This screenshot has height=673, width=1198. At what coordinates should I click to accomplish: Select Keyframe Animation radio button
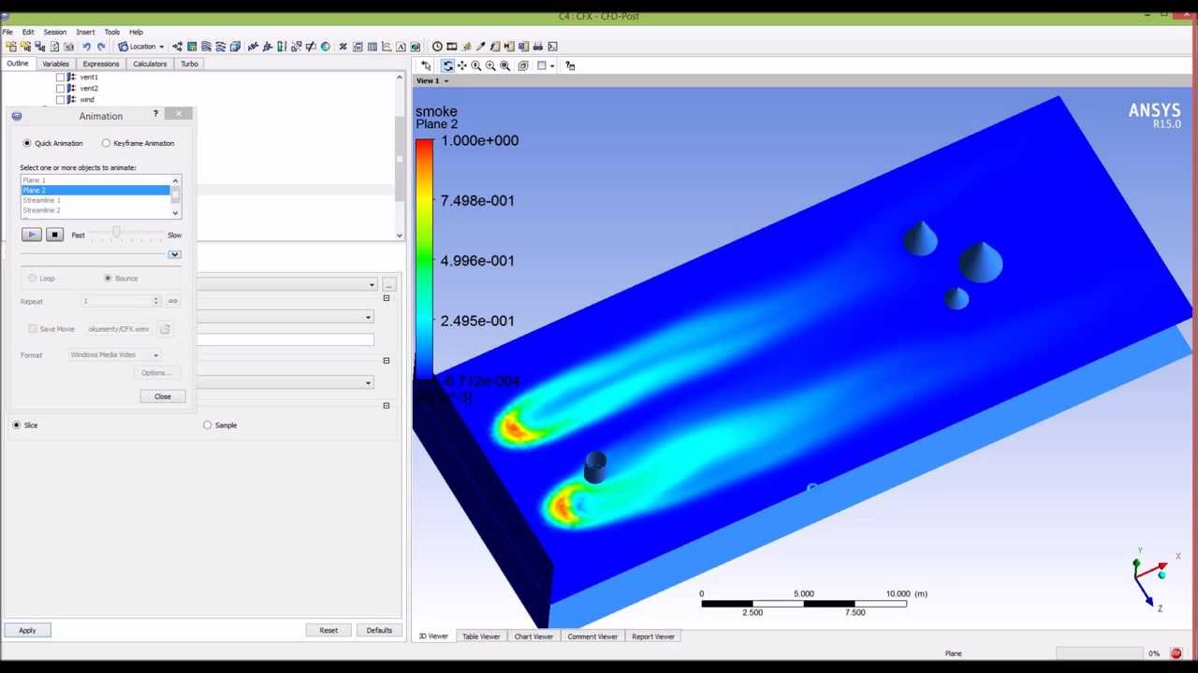pyautogui.click(x=106, y=143)
